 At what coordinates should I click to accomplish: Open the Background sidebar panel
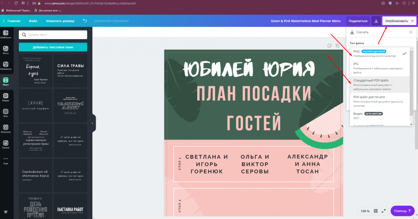pos(5,113)
